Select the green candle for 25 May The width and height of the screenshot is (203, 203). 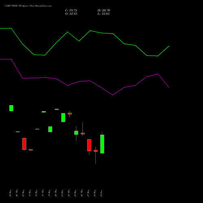coord(76,133)
